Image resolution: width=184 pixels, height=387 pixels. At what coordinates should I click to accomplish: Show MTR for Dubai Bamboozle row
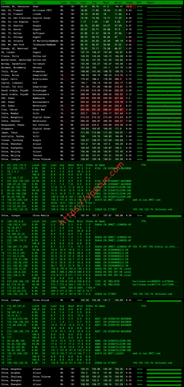coord(139,98)
